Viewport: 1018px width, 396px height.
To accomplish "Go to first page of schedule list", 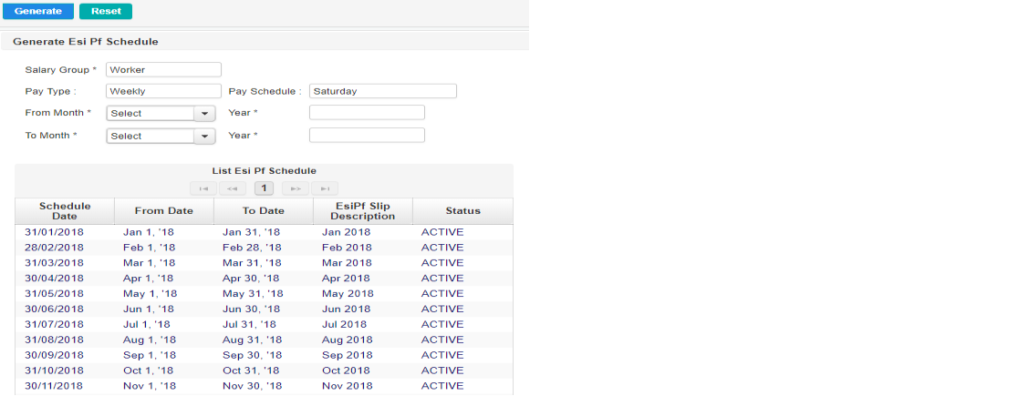I will pos(203,188).
